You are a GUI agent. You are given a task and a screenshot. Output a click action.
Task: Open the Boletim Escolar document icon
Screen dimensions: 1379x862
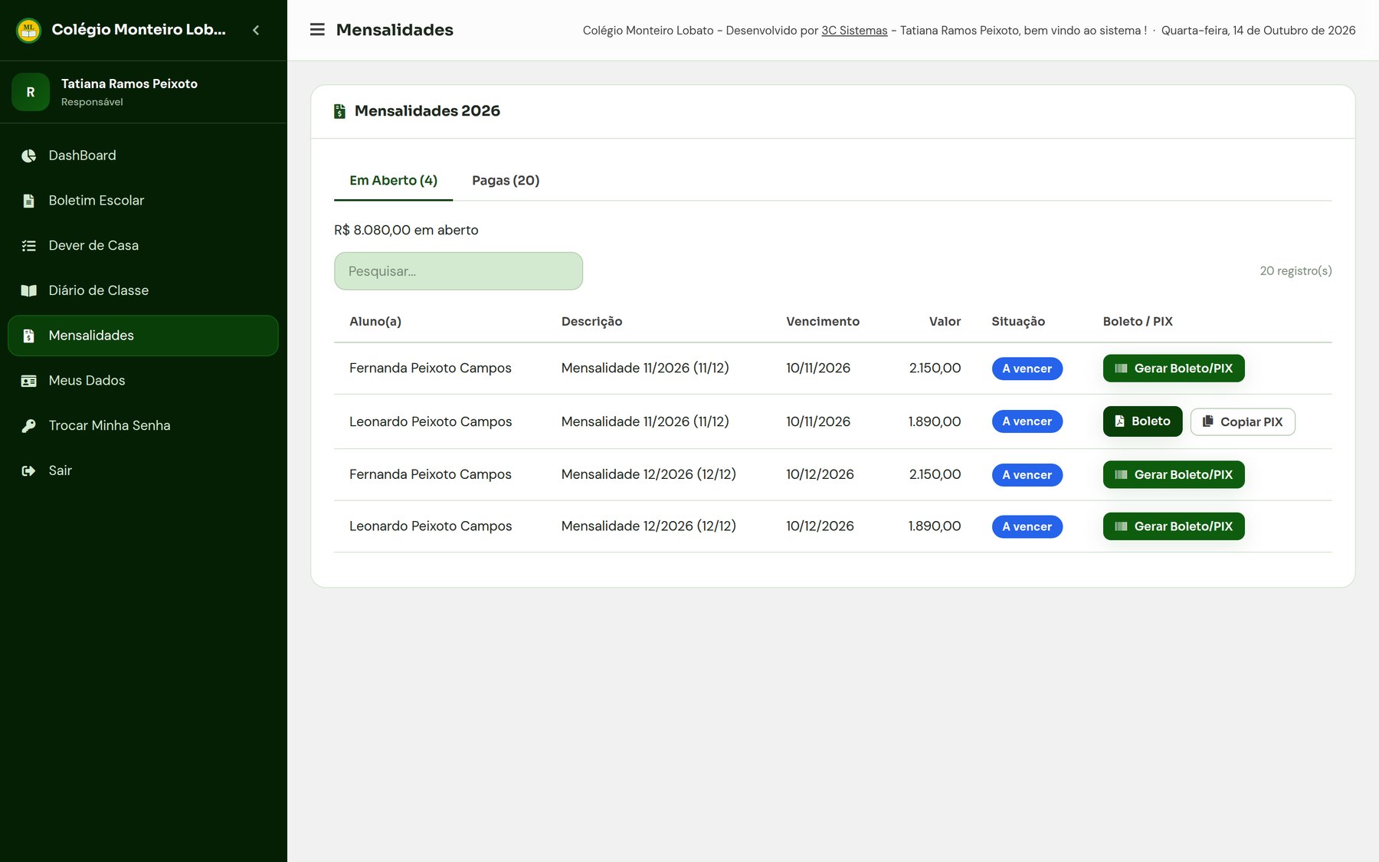(x=28, y=201)
